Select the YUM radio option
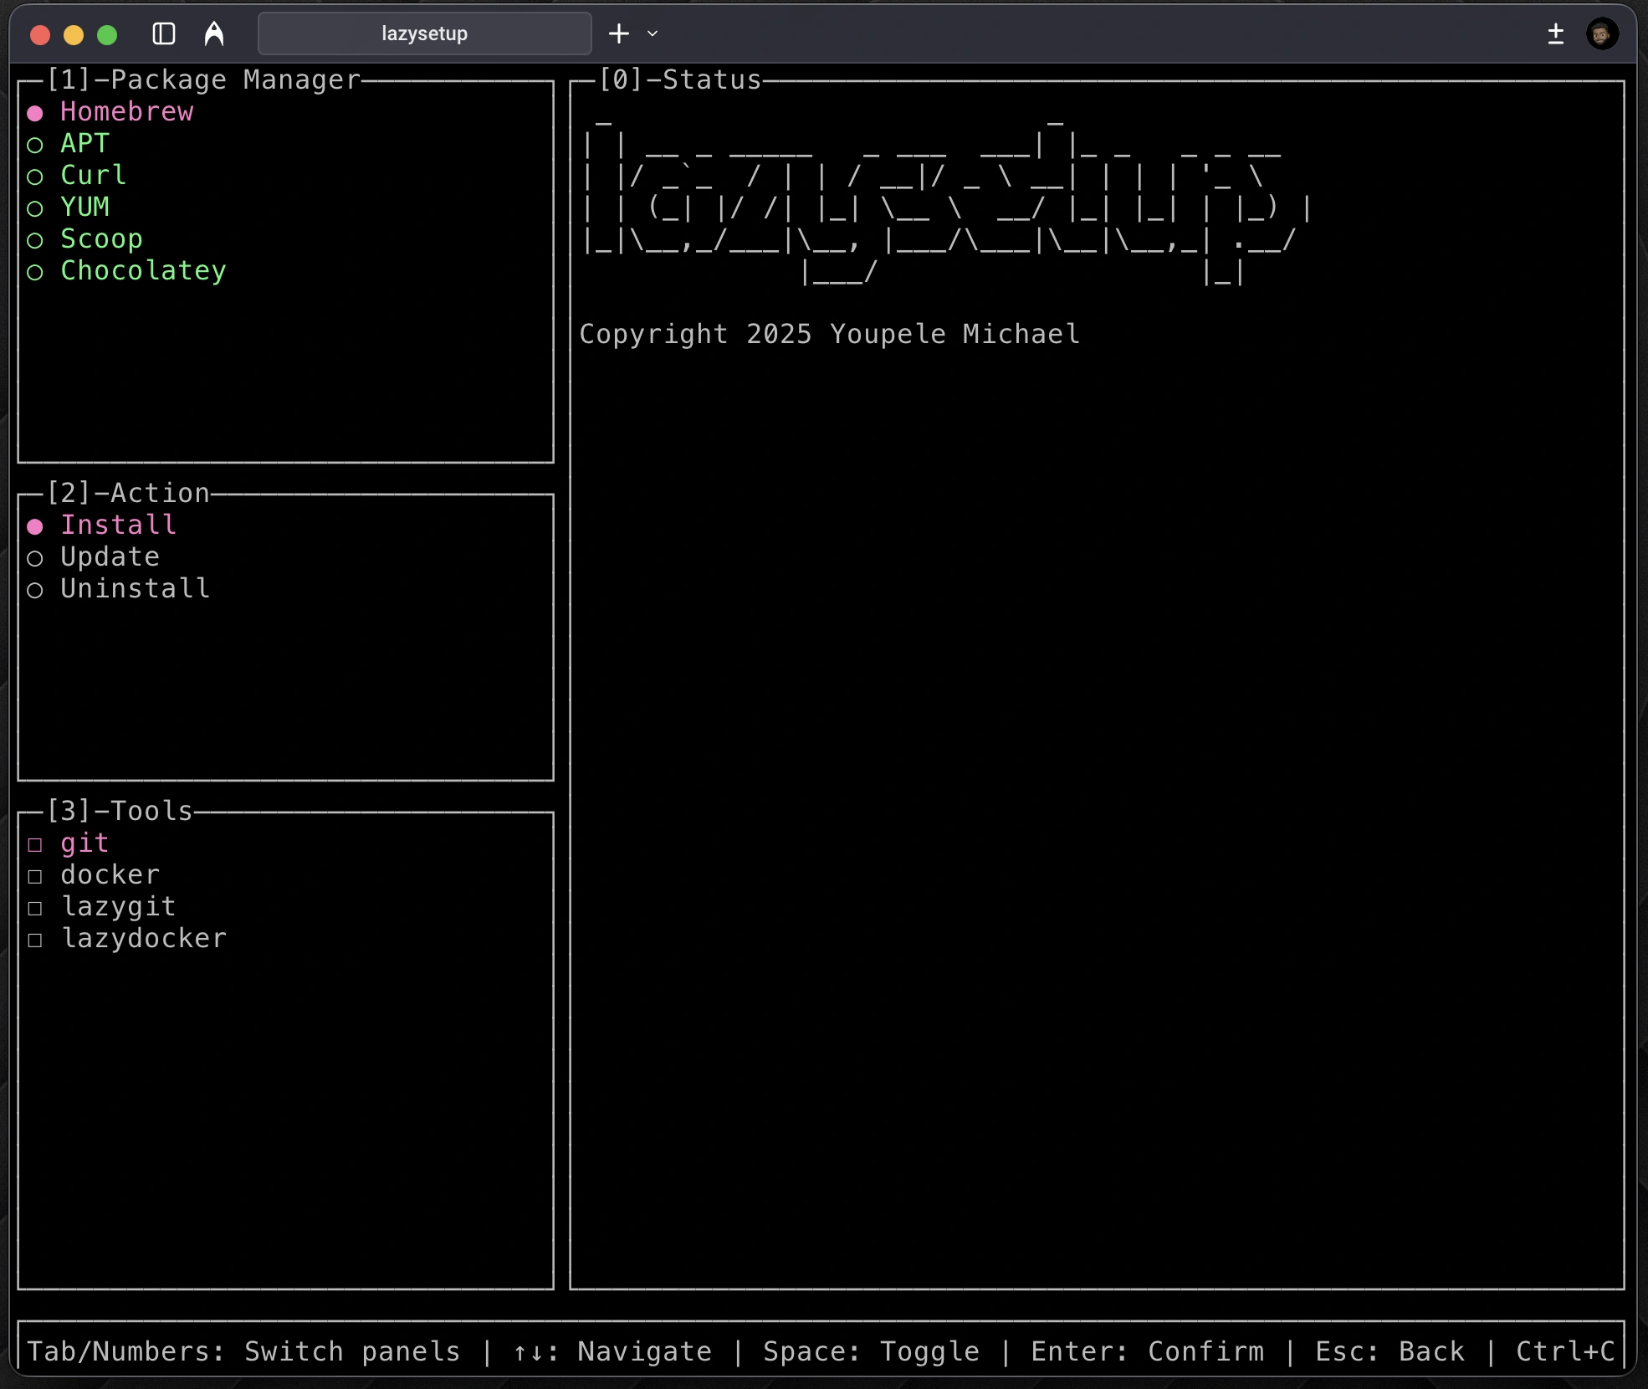Image resolution: width=1648 pixels, height=1389 pixels. tap(35, 208)
